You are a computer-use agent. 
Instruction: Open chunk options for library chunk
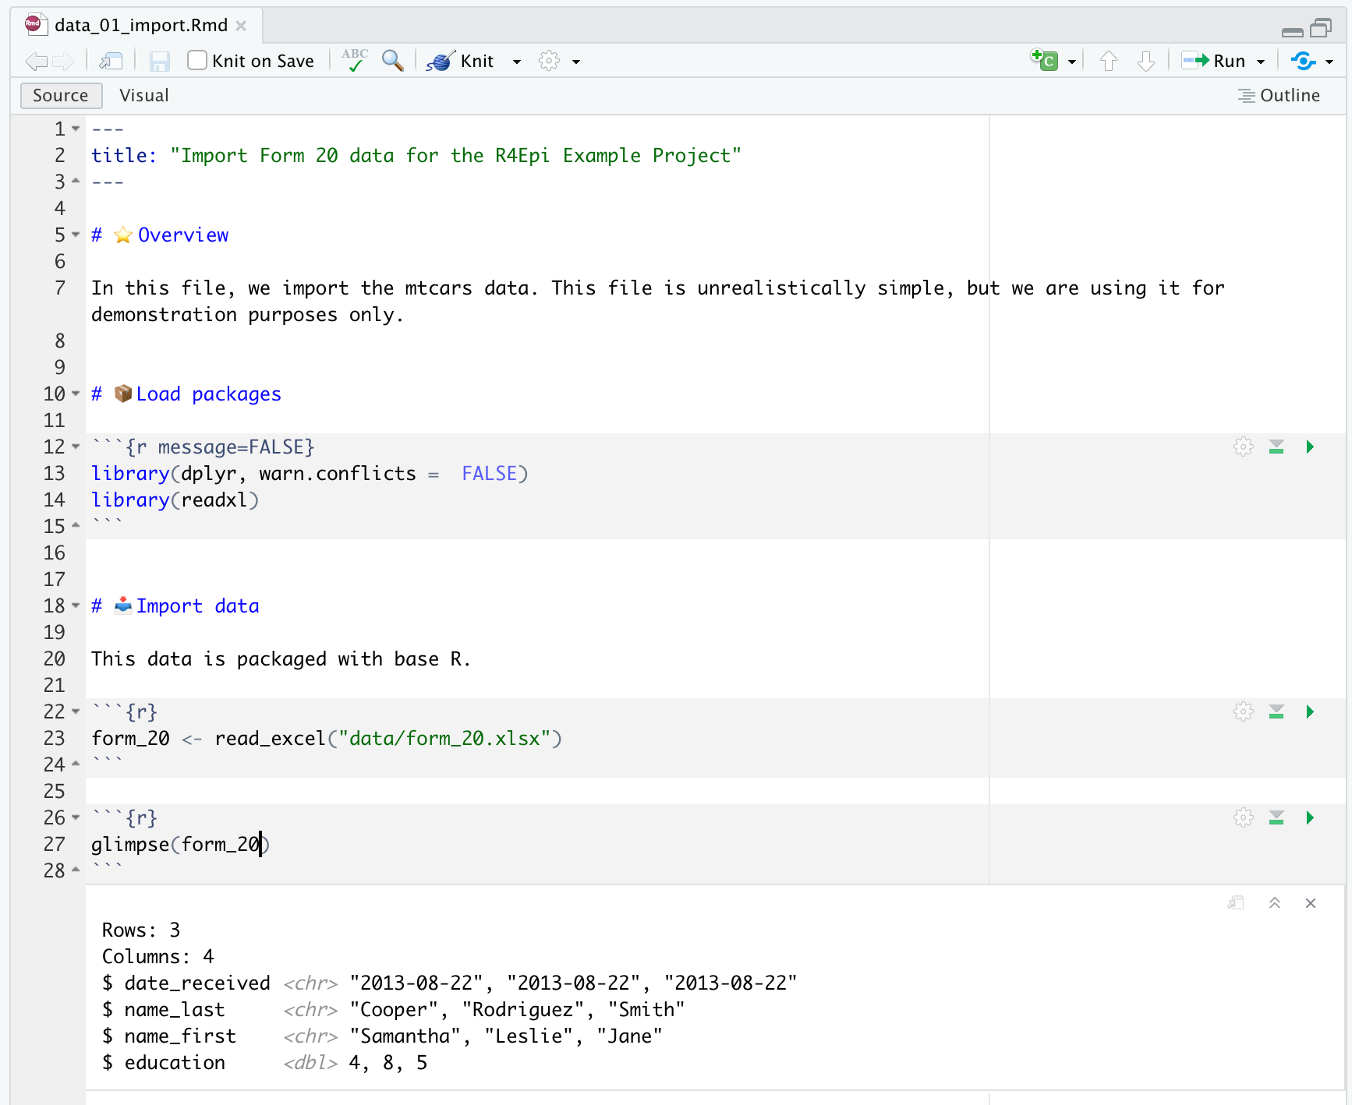click(x=1244, y=447)
